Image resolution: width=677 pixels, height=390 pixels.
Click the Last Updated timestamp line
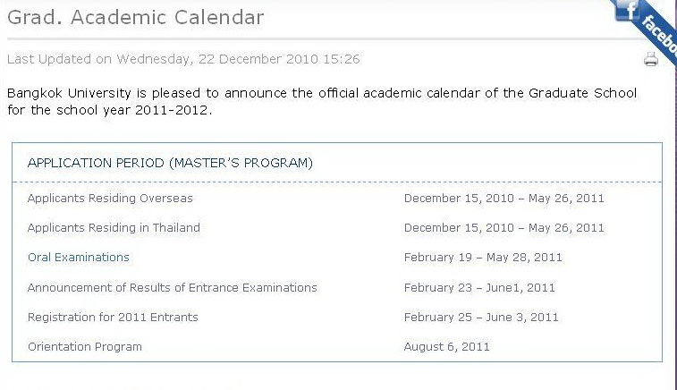click(183, 59)
